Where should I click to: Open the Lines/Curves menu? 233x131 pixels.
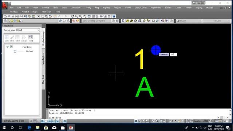coord(141,8)
